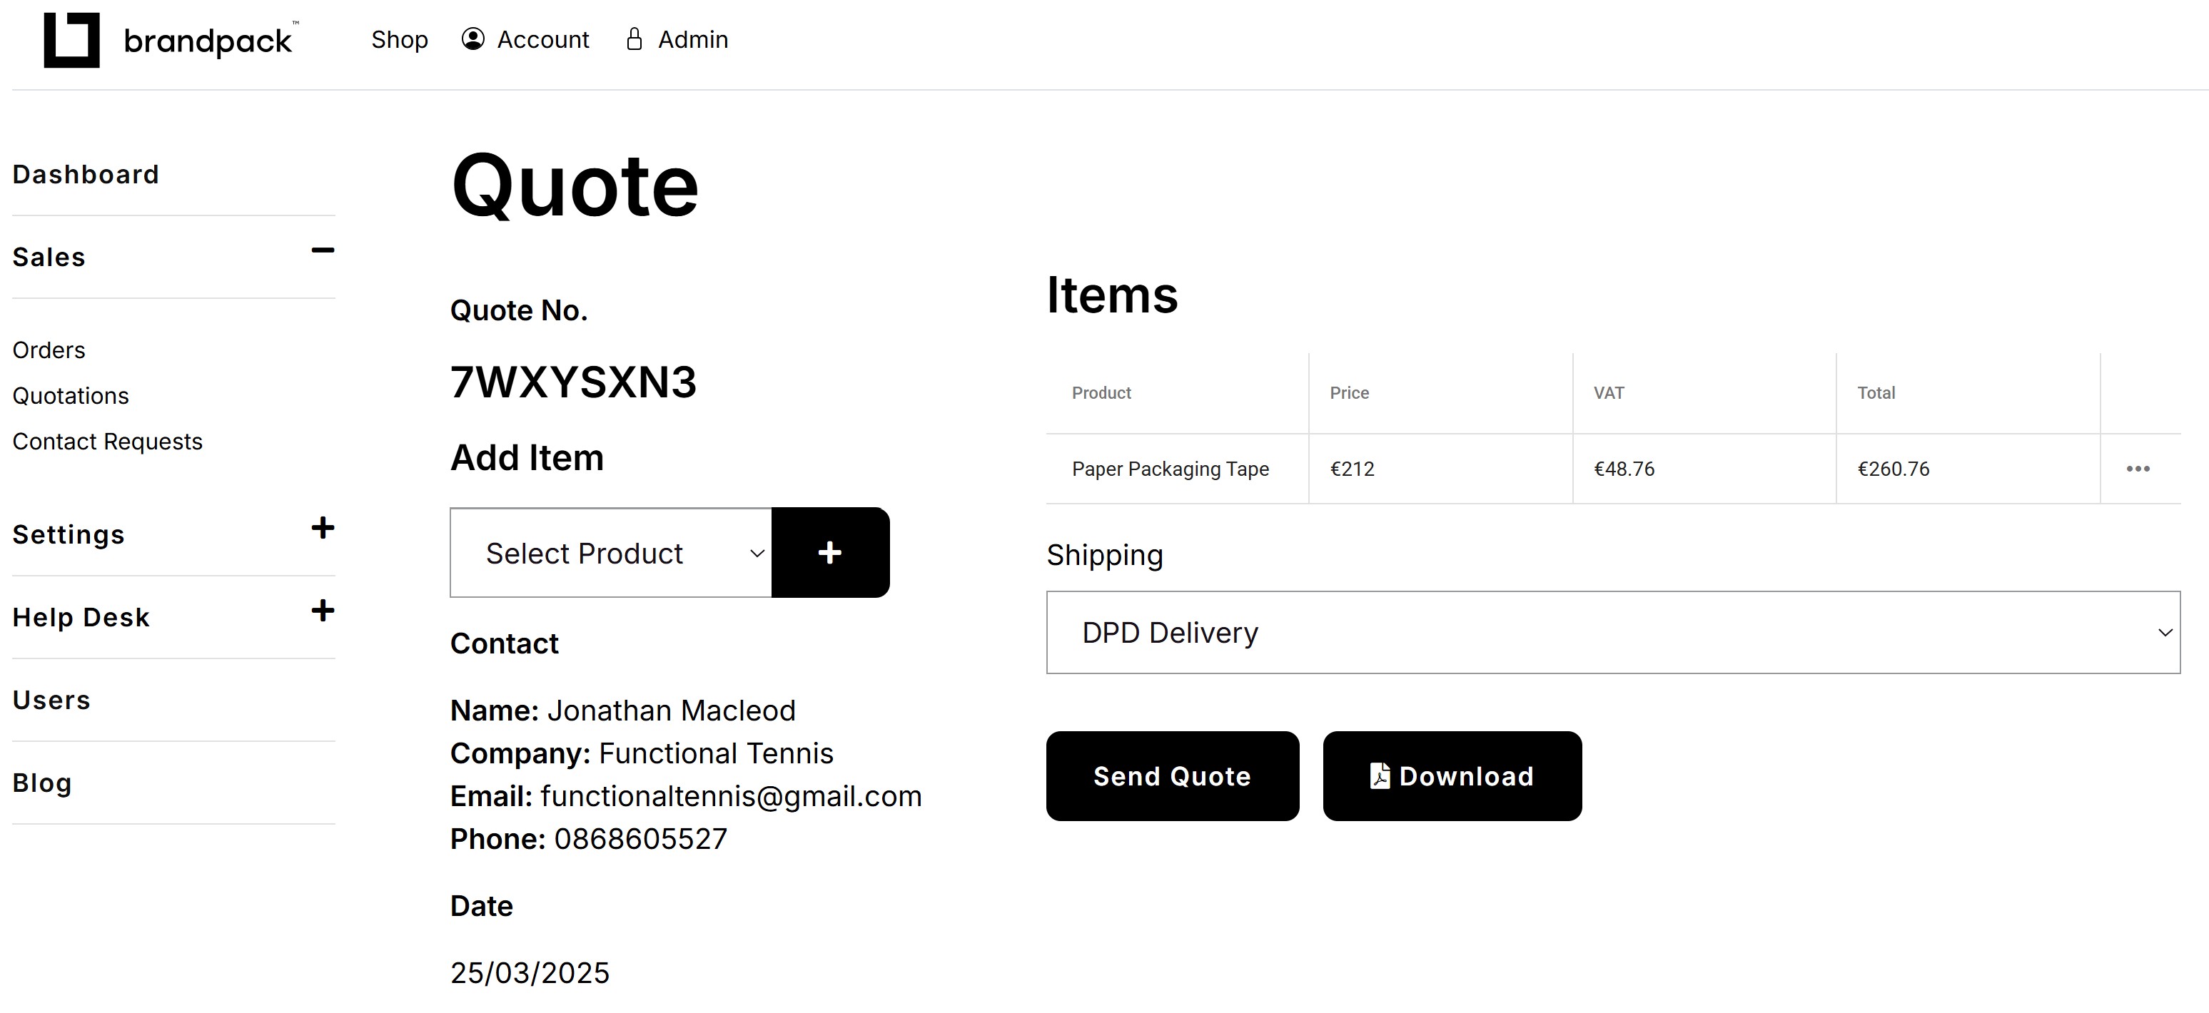This screenshot has width=2209, height=1013.
Task: Click the Admin padlock icon
Action: click(634, 39)
